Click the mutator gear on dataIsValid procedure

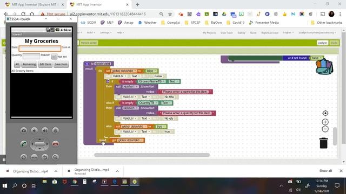click(87, 64)
